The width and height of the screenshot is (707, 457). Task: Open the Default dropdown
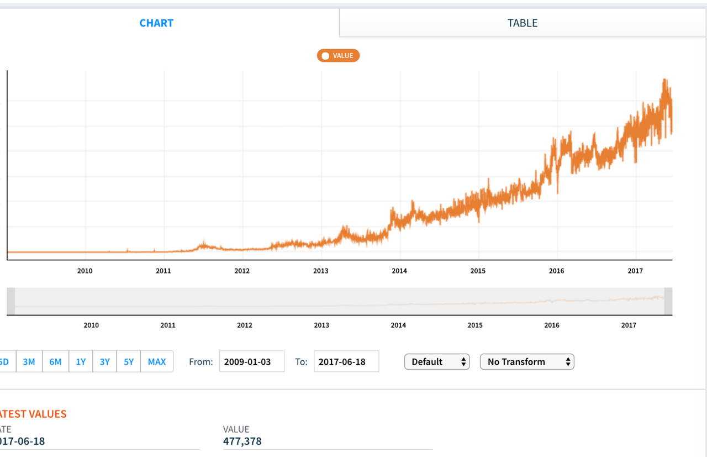point(437,362)
